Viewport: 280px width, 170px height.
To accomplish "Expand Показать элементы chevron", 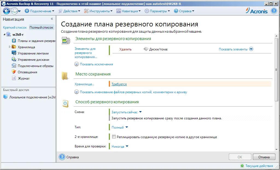I will [251, 49].
